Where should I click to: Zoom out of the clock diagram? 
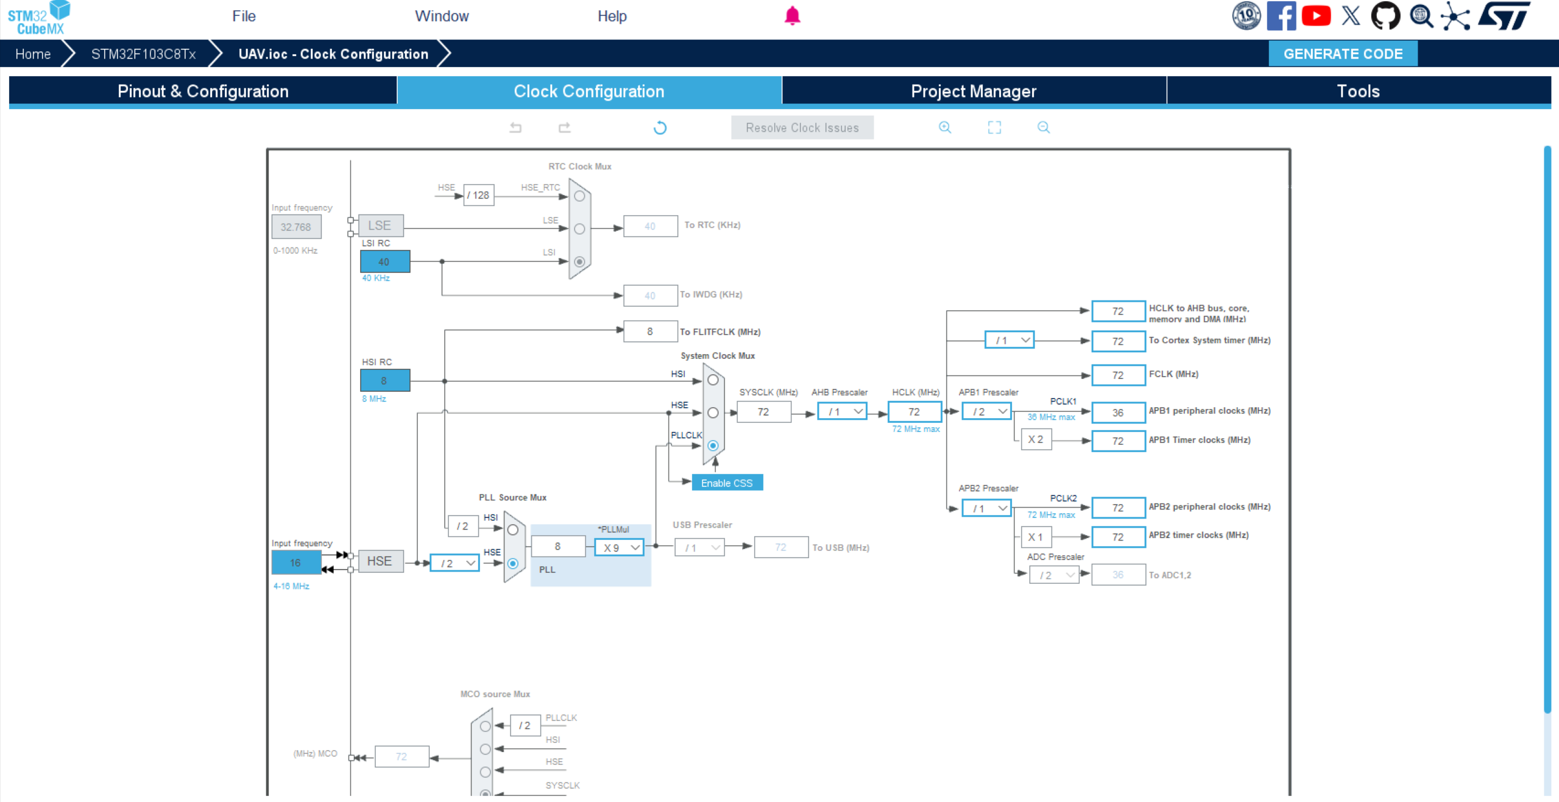(x=1044, y=127)
